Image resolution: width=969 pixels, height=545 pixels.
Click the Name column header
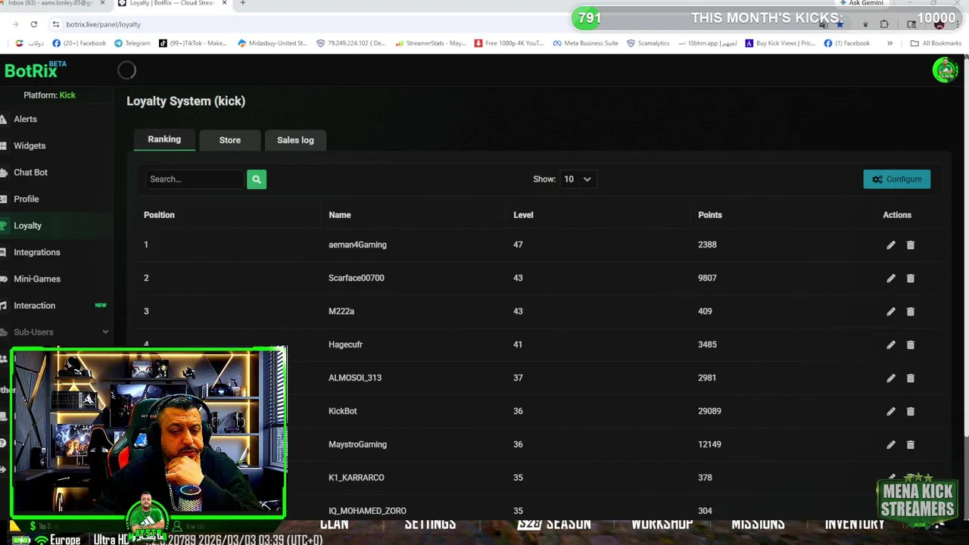coord(340,215)
